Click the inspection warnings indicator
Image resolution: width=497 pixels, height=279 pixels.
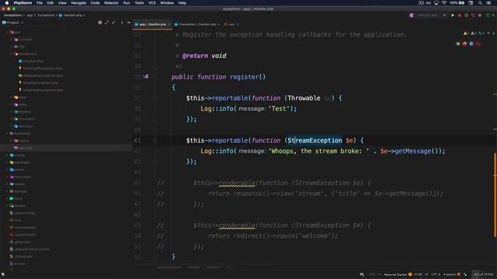473,33
